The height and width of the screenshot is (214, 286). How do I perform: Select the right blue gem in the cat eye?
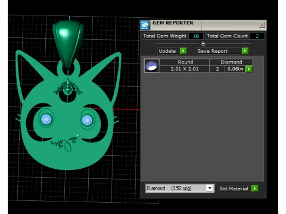87,120
